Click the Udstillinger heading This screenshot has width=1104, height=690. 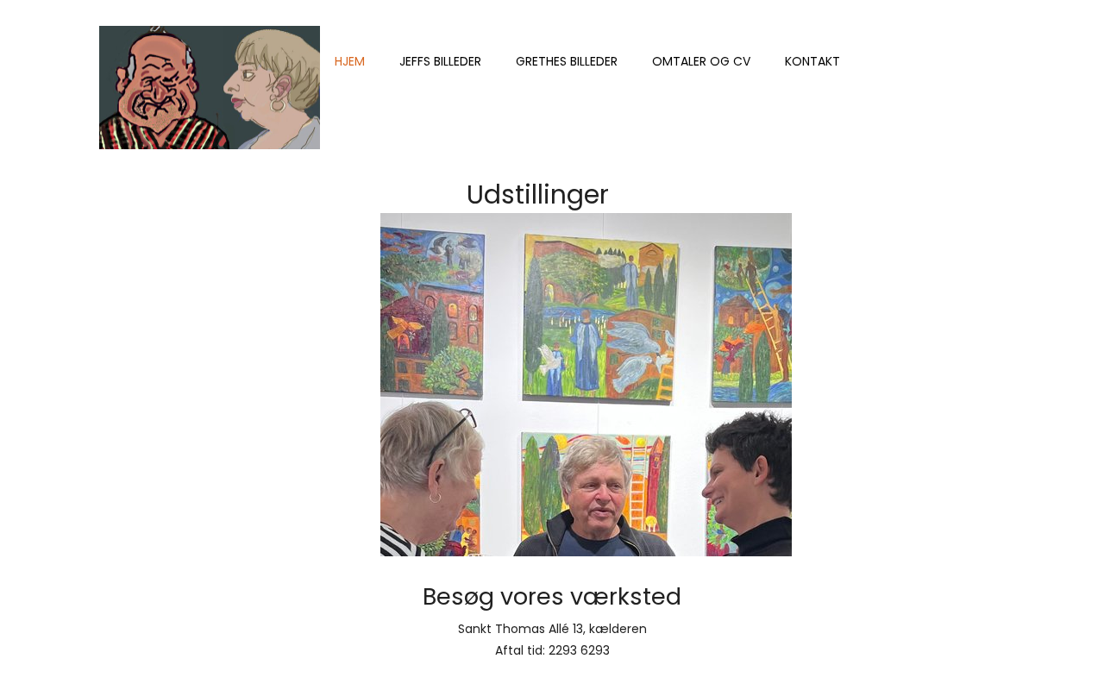click(x=537, y=194)
